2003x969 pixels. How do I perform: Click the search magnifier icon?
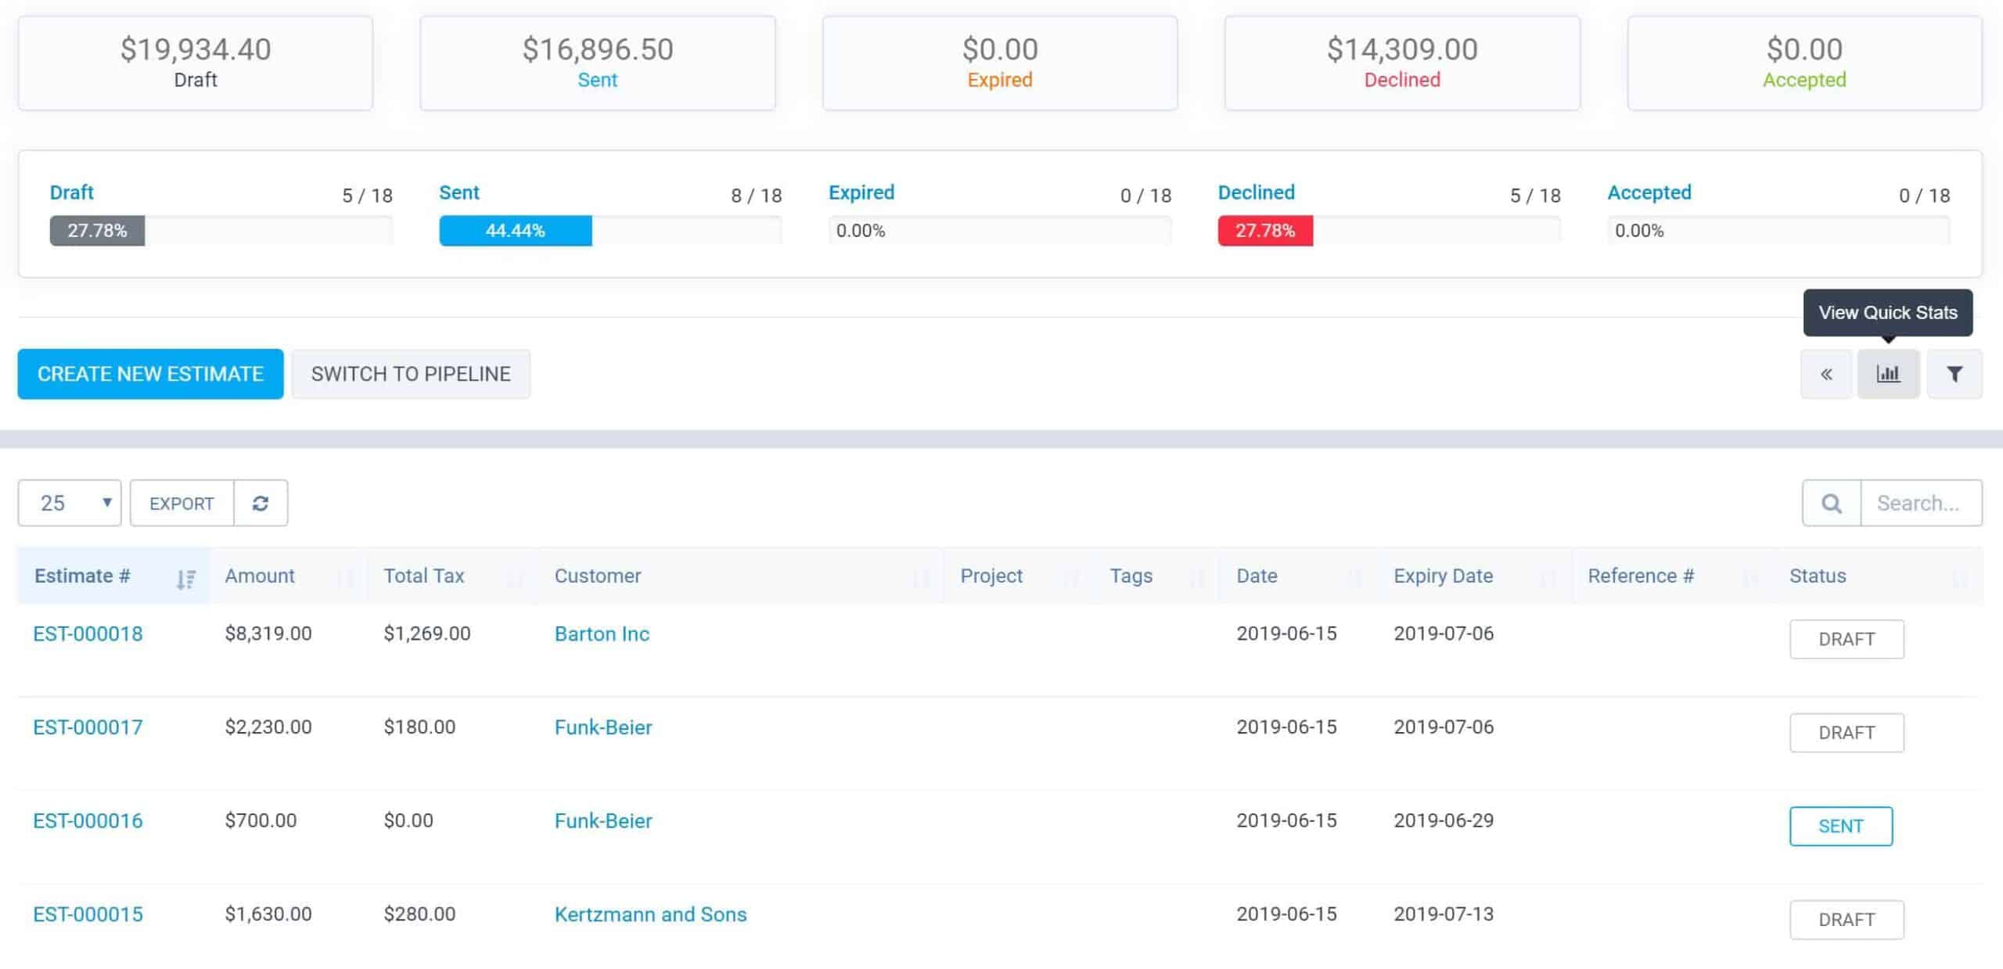(x=1831, y=503)
